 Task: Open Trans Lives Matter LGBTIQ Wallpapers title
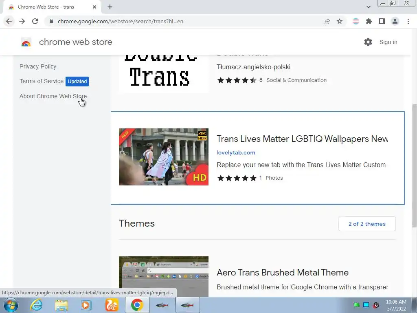click(302, 139)
